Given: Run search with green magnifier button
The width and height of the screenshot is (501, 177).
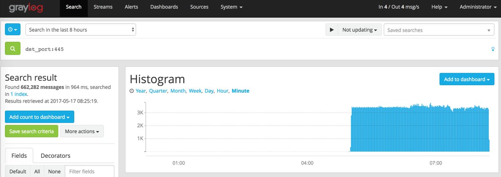Looking at the screenshot, I should tap(13, 49).
